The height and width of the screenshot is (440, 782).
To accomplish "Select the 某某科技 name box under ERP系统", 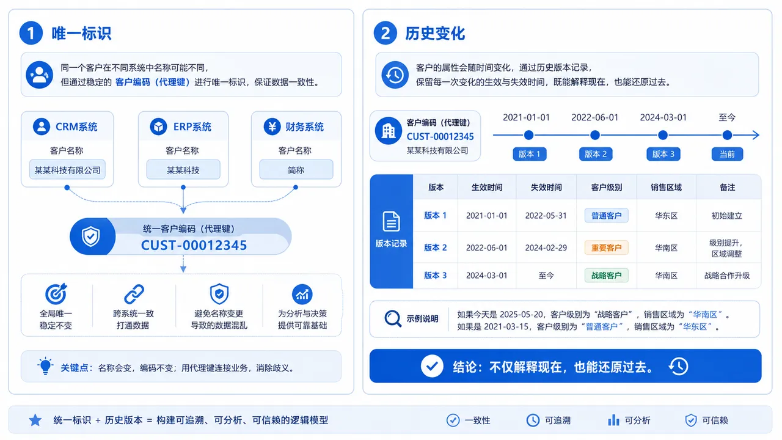I will click(x=183, y=170).
